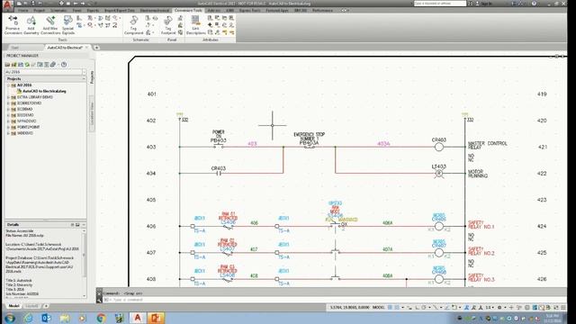Toggle snap mode in status bar
This screenshot has width=576, height=324.
[397, 308]
